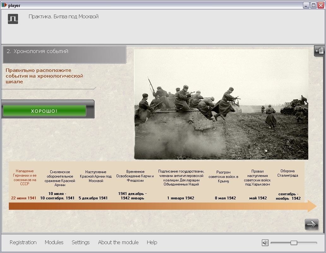Click the green ХОРОШО! button
Screen dimensions: 326x253
click(x=44, y=111)
